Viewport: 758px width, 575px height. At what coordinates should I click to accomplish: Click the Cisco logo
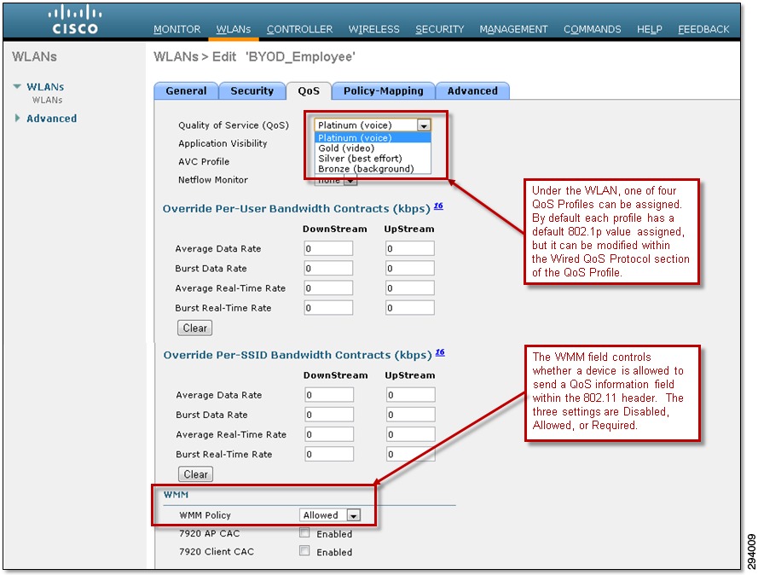pos(75,20)
